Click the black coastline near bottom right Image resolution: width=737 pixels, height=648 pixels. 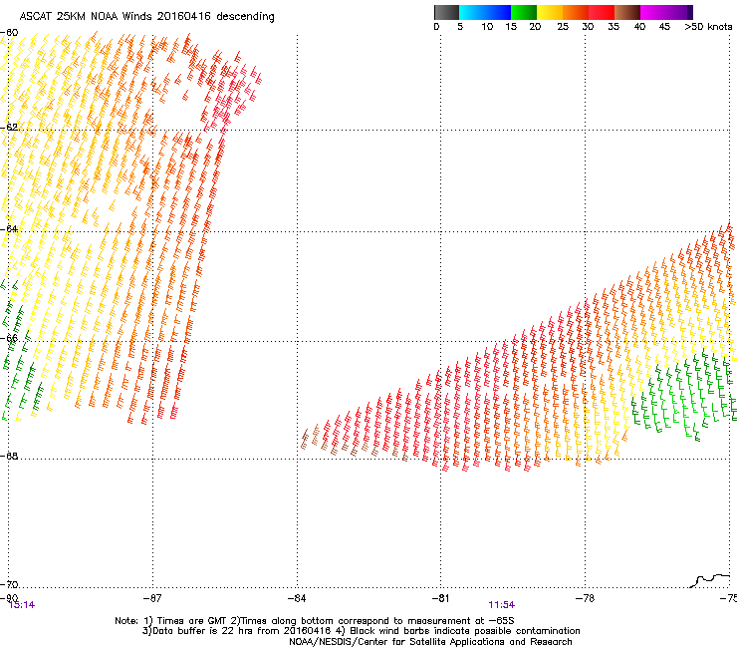[x=710, y=580]
